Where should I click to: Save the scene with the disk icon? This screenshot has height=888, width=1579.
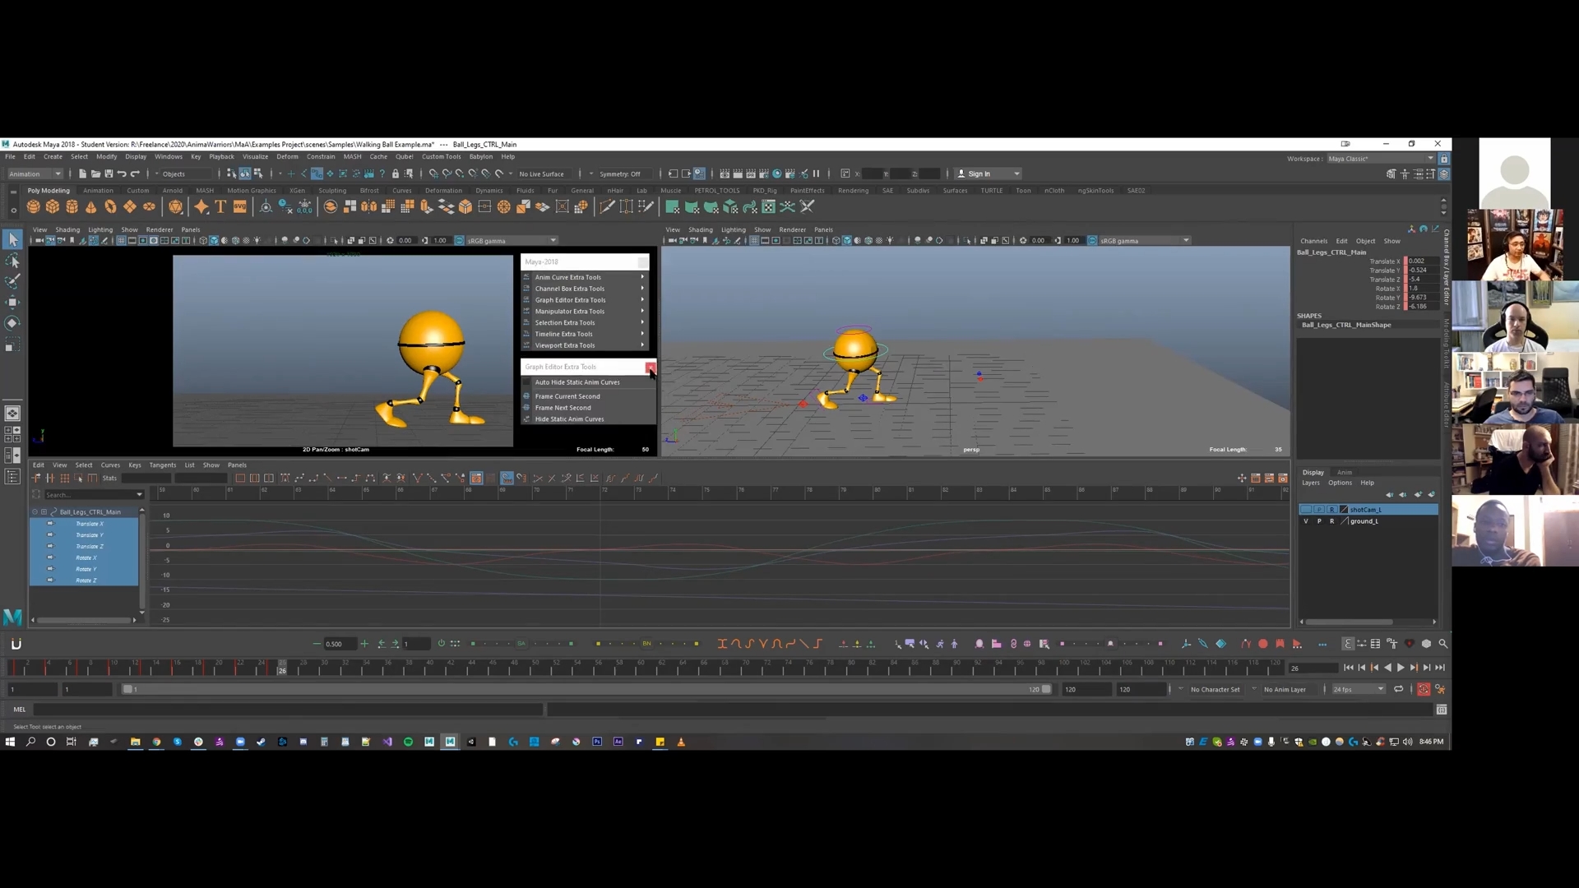109,173
